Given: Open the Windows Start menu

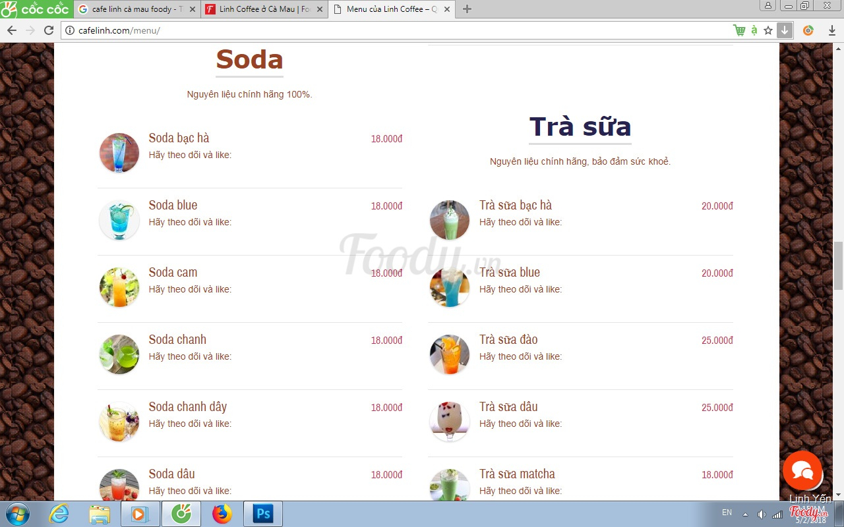Looking at the screenshot, I should pos(18,514).
